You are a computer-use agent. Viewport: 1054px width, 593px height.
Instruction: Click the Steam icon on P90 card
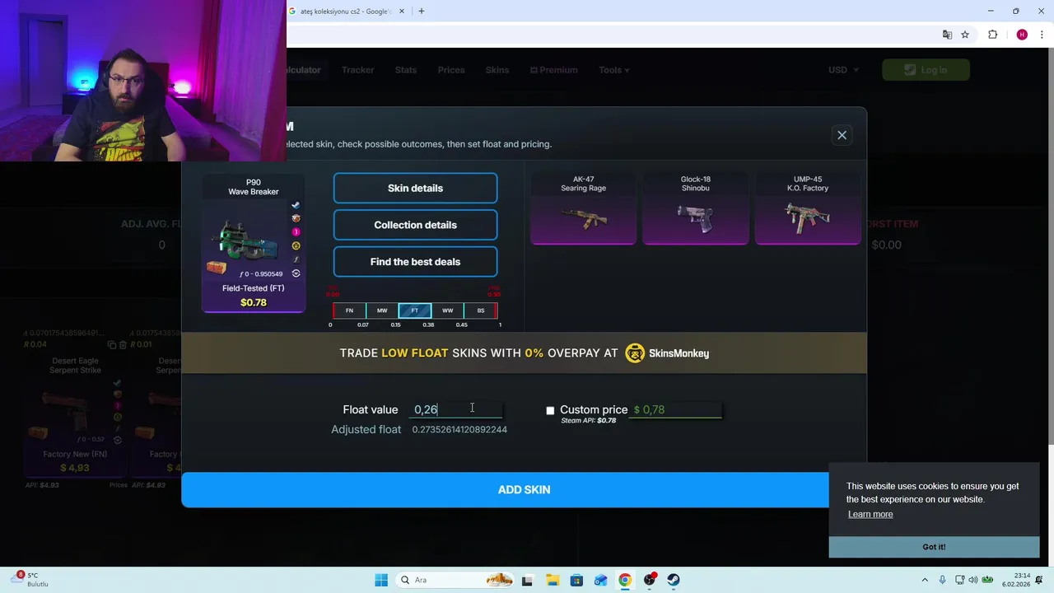296,205
